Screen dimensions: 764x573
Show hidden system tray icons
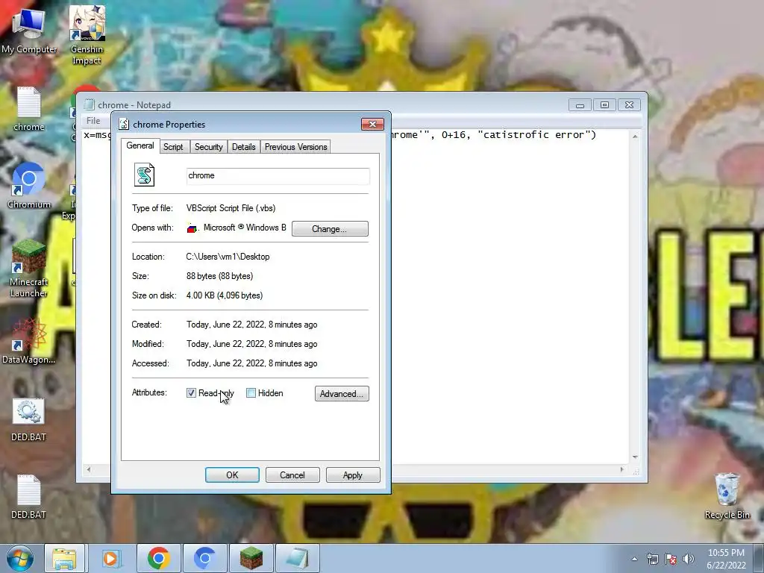pyautogui.click(x=634, y=559)
